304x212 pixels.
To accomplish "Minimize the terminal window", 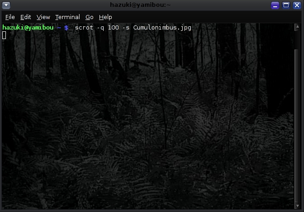I will point(275,5).
